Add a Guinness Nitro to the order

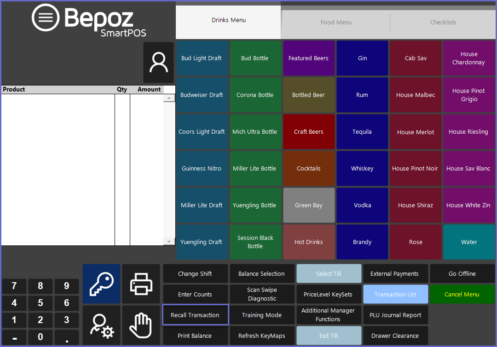202,169
